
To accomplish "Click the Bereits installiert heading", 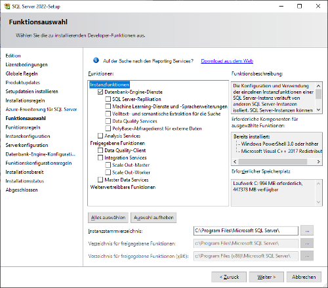I will (x=252, y=136).
